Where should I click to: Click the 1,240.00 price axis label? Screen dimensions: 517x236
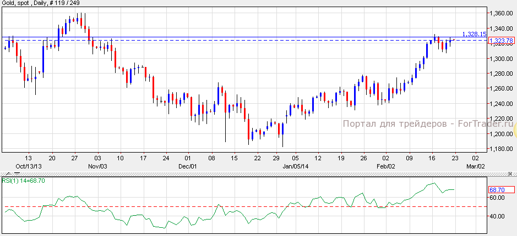(x=500, y=104)
